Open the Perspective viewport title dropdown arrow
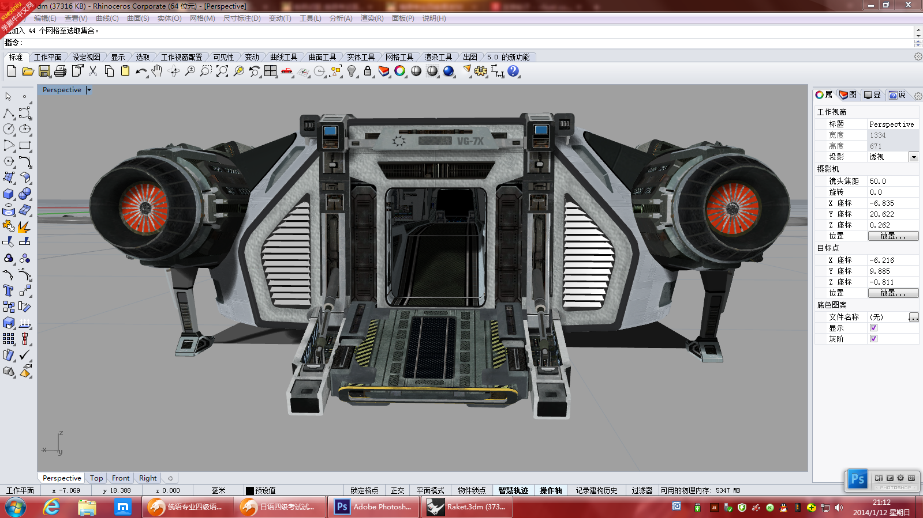Image resolution: width=923 pixels, height=518 pixels. (x=89, y=90)
